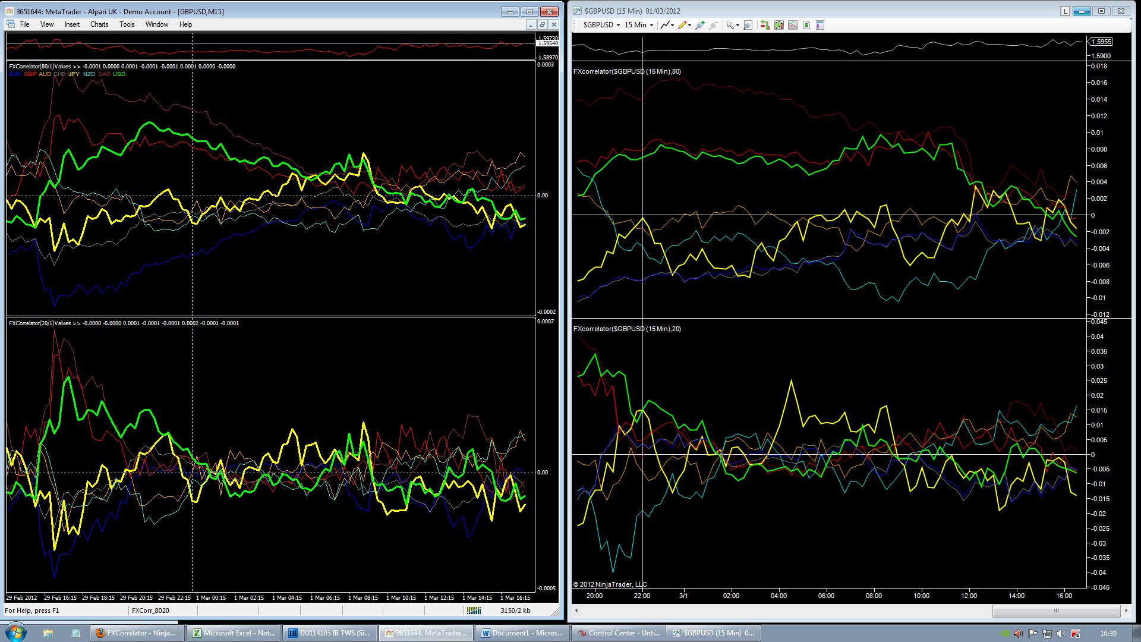This screenshot has height=642, width=1141.
Task: Open the candlestick data series icon
Action: coord(778,25)
